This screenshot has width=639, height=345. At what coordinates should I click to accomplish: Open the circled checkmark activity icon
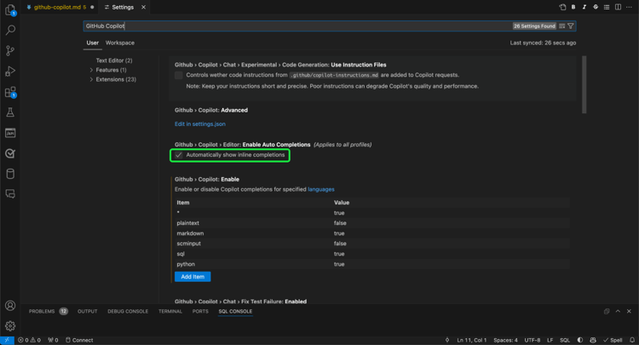tap(10, 153)
